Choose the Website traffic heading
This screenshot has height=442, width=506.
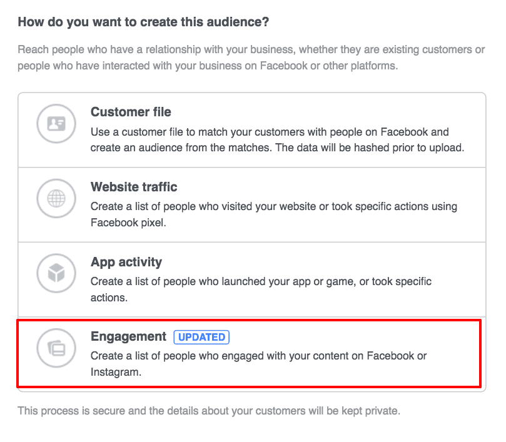coord(134,187)
